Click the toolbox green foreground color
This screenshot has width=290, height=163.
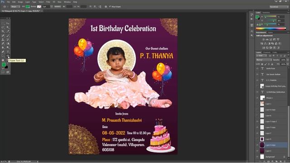tap(4, 64)
